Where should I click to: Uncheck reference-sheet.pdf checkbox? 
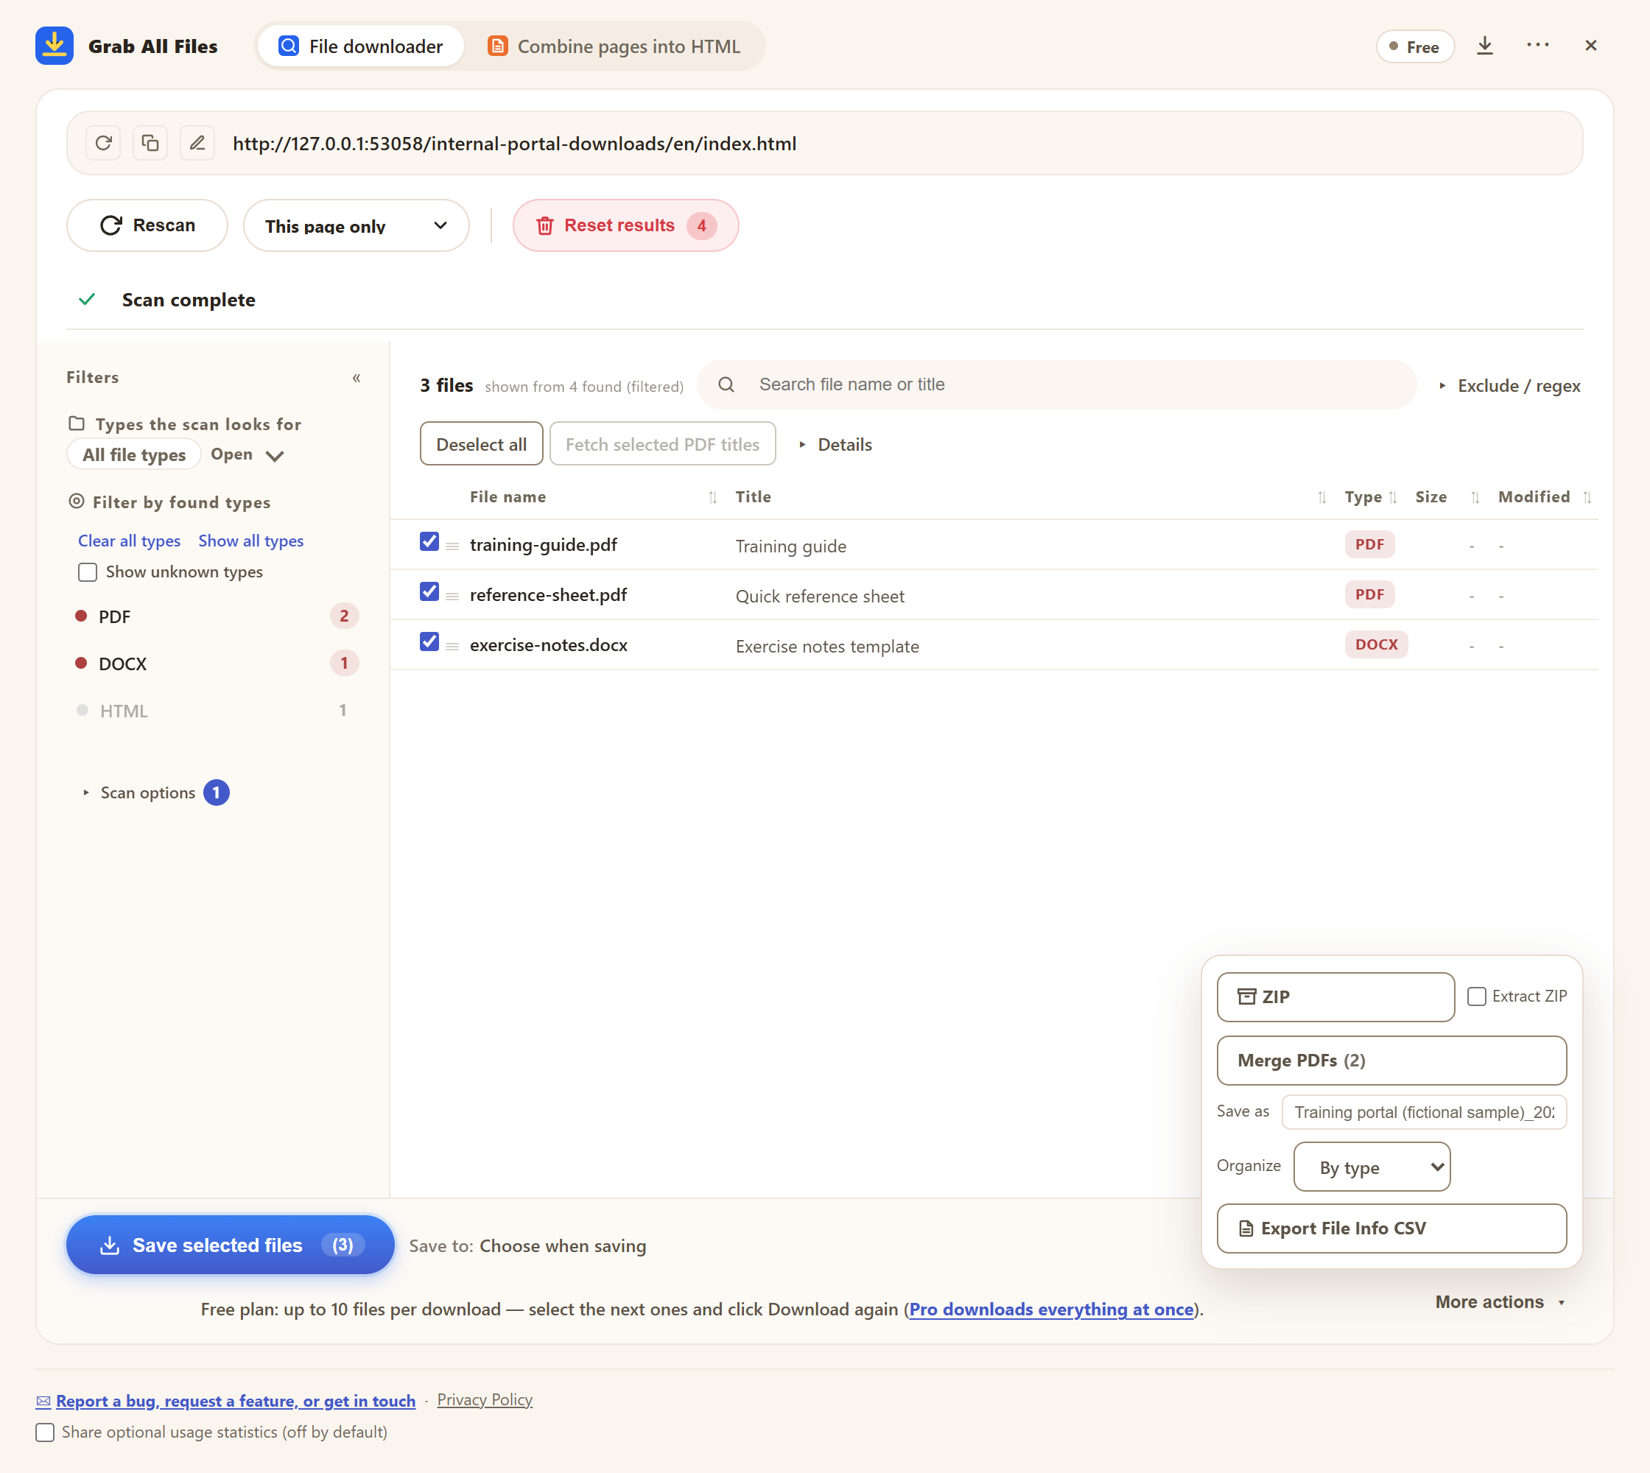429,591
